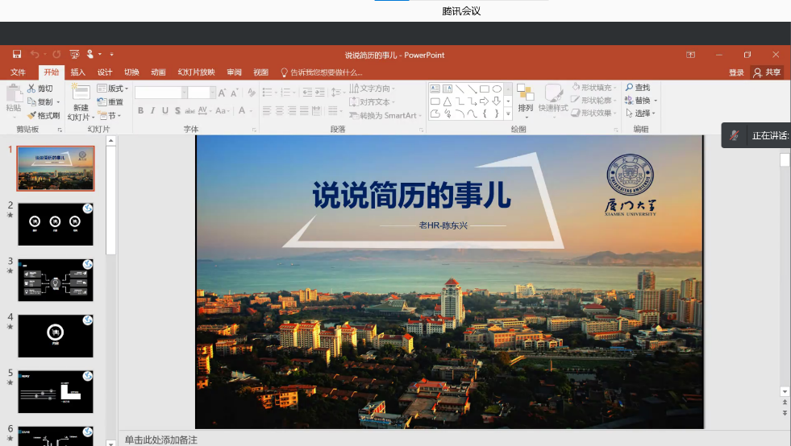Screen dimensions: 791x446
Task: Click the increase indent icon
Action: click(x=320, y=92)
